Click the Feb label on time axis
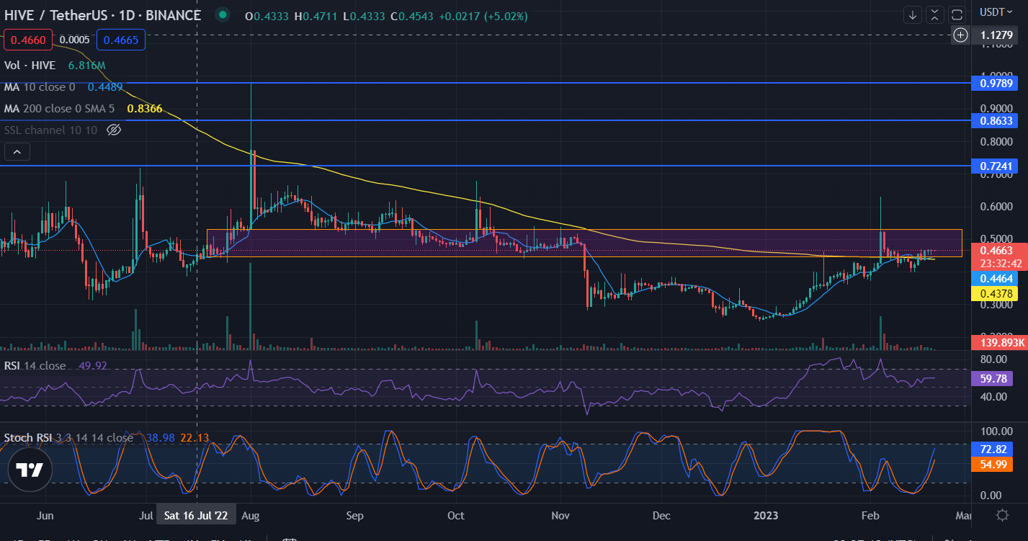 [x=870, y=516]
